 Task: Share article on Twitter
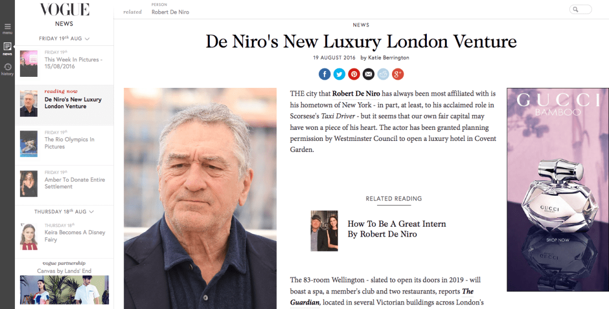[339, 74]
